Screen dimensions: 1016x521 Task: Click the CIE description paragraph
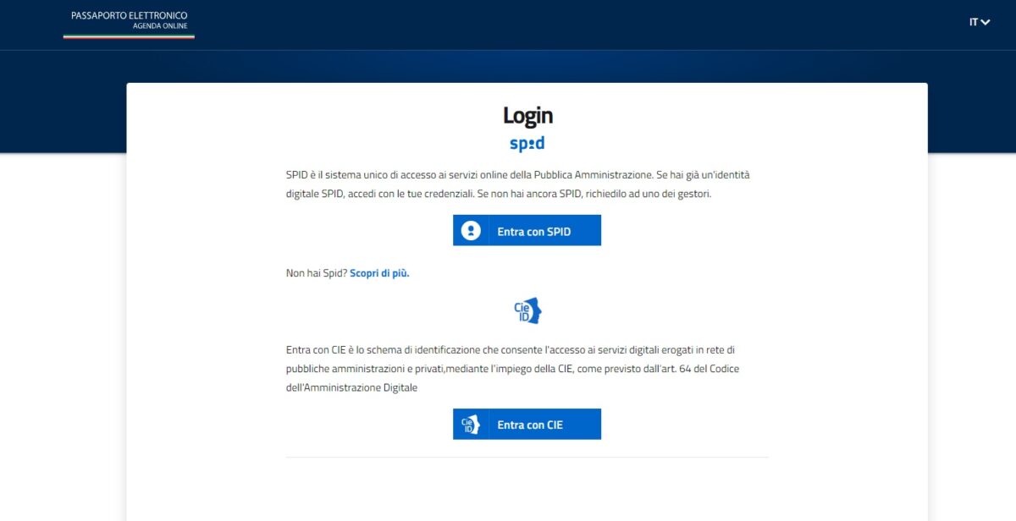tap(513, 368)
